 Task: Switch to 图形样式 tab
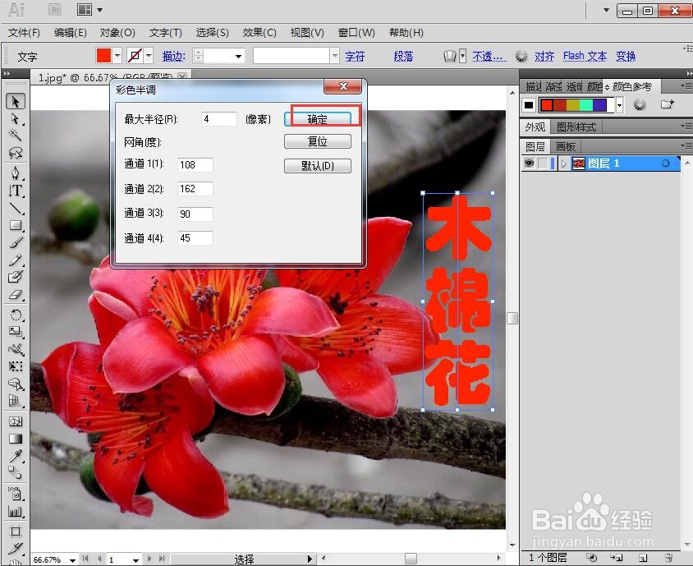576,127
